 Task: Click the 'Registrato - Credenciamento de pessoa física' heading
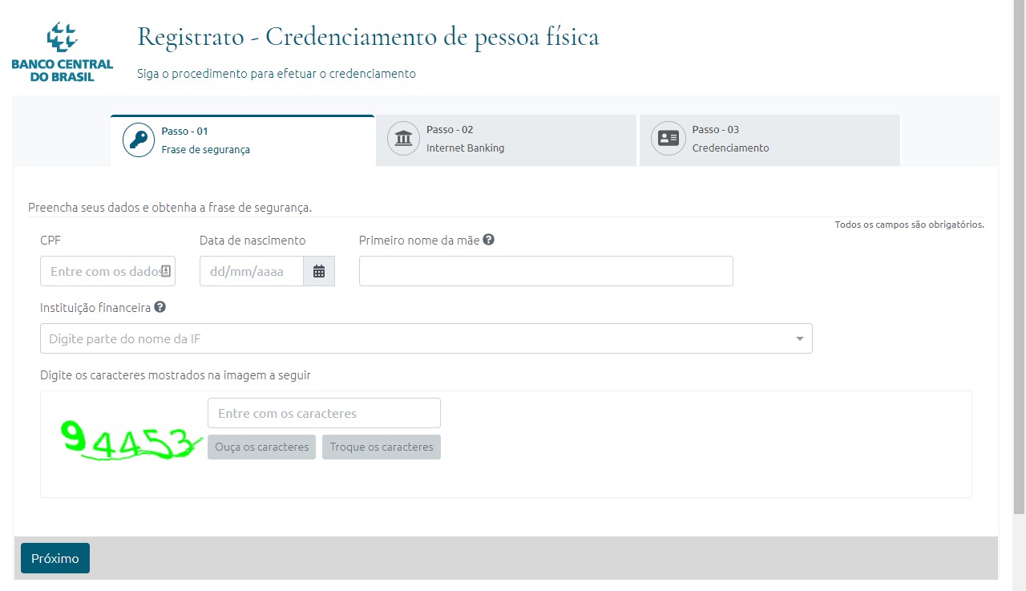tap(368, 37)
